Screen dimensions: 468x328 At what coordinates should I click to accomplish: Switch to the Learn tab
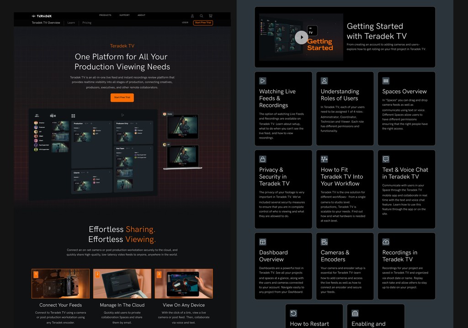[x=71, y=23]
